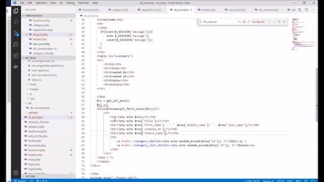The width and height of the screenshot is (324, 182).
Task: Open the Help menu
Action: pos(95,3)
